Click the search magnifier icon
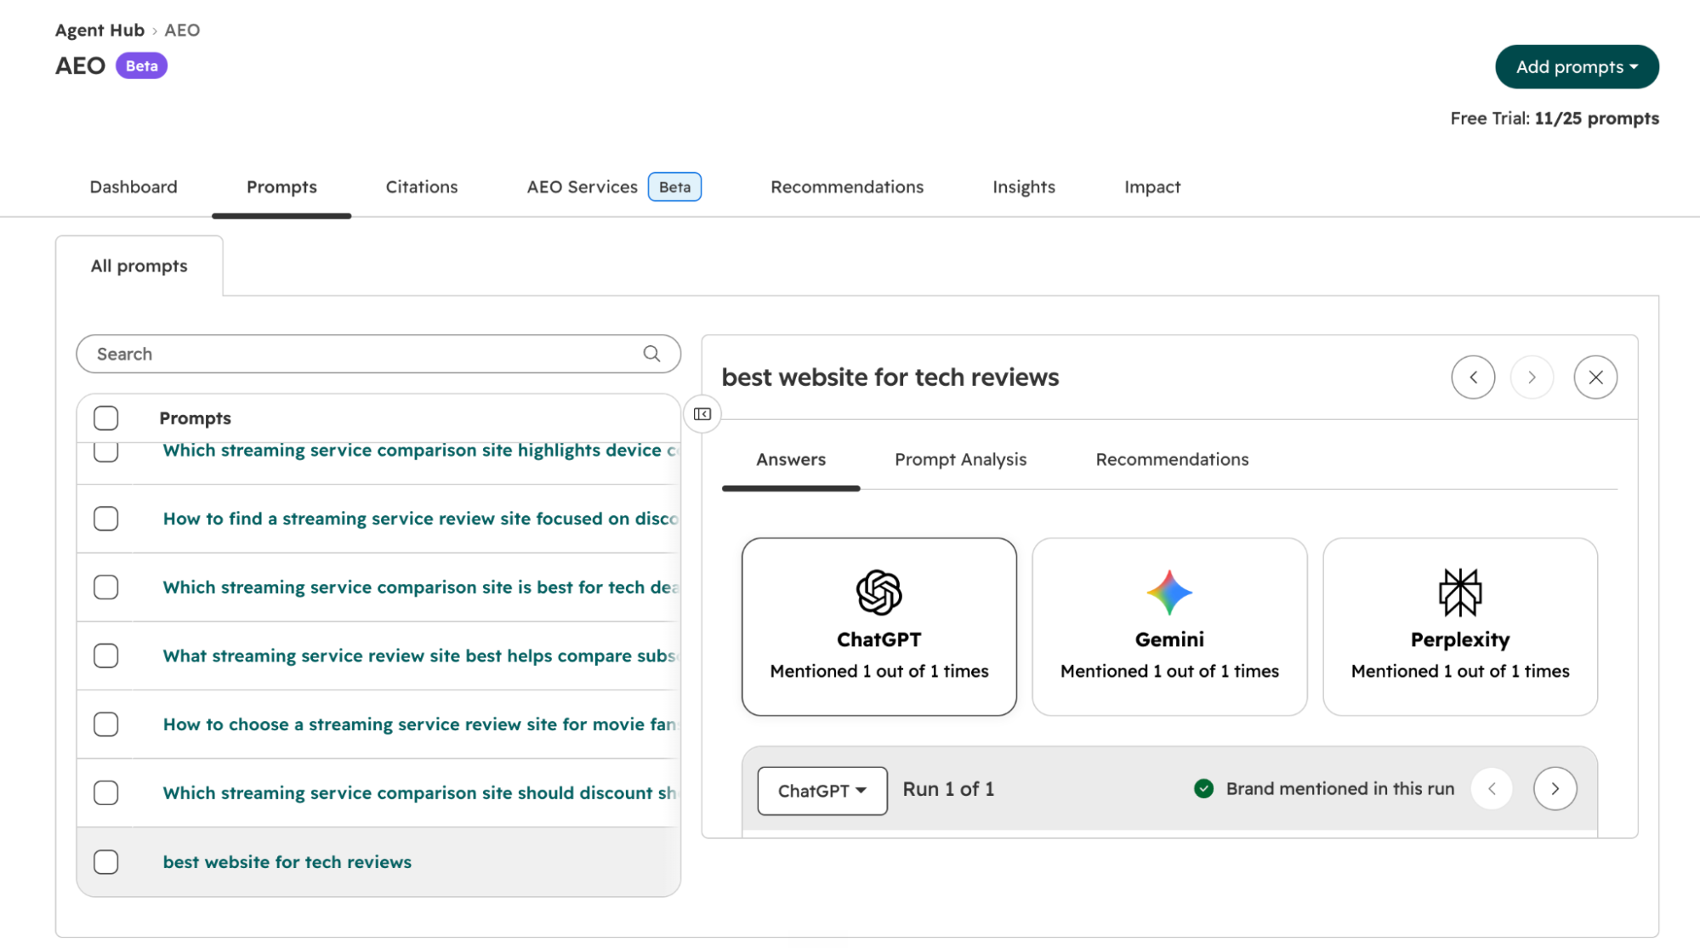This screenshot has height=948, width=1700. pos(651,354)
